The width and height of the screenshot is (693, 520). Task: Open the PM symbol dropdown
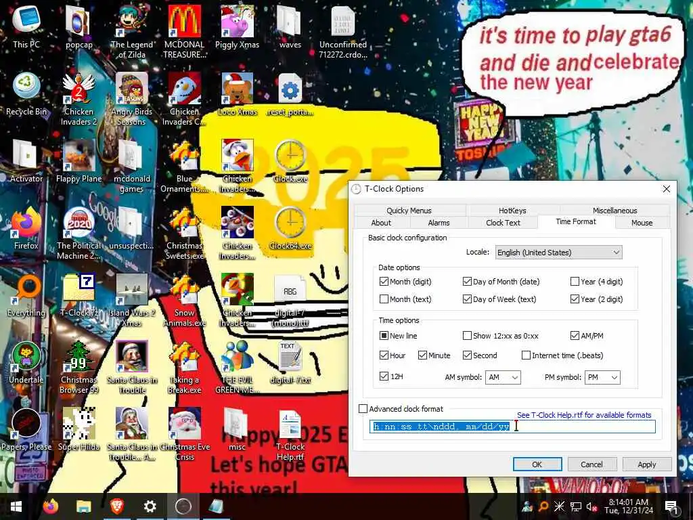(602, 377)
